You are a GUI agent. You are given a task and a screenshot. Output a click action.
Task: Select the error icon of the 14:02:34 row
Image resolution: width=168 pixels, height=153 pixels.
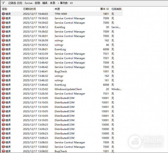pyautogui.click(x=3, y=58)
